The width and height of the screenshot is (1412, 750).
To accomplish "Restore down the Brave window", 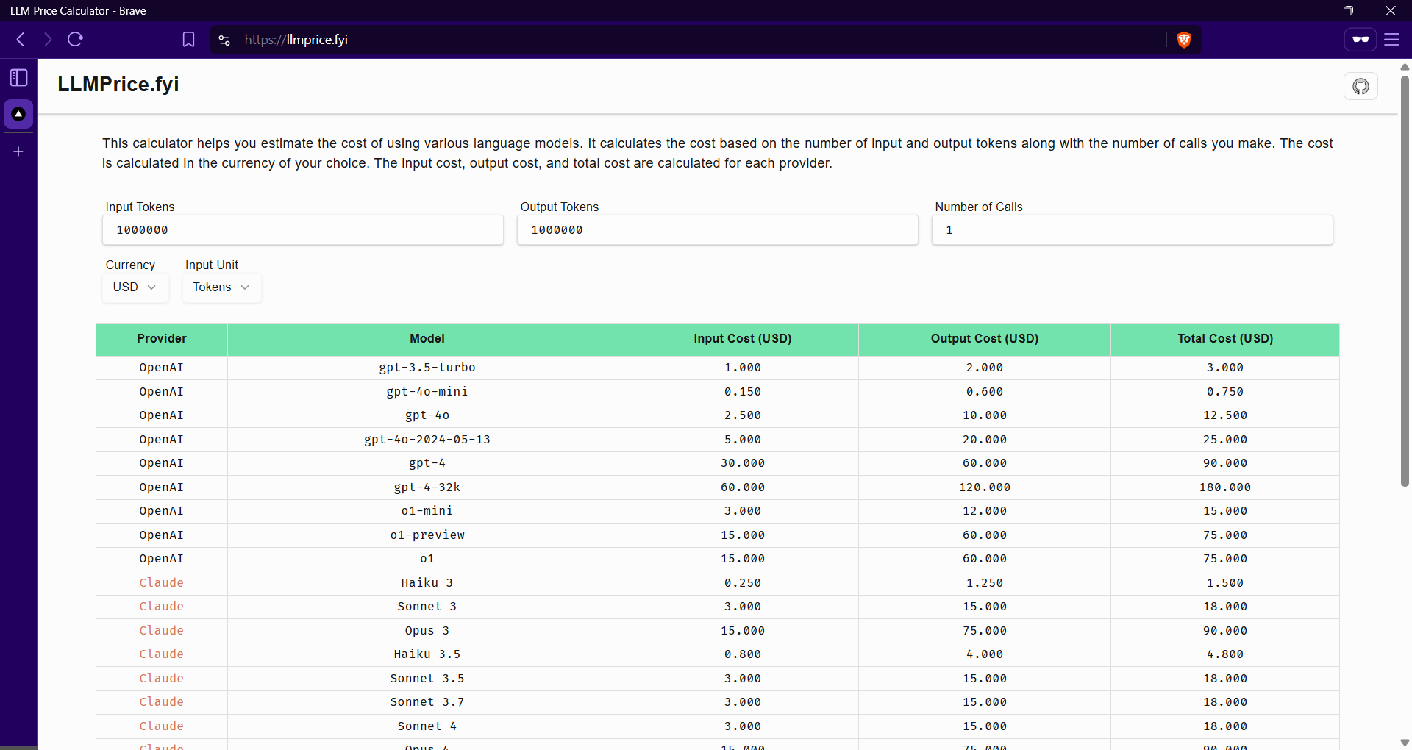I will pos(1348,10).
